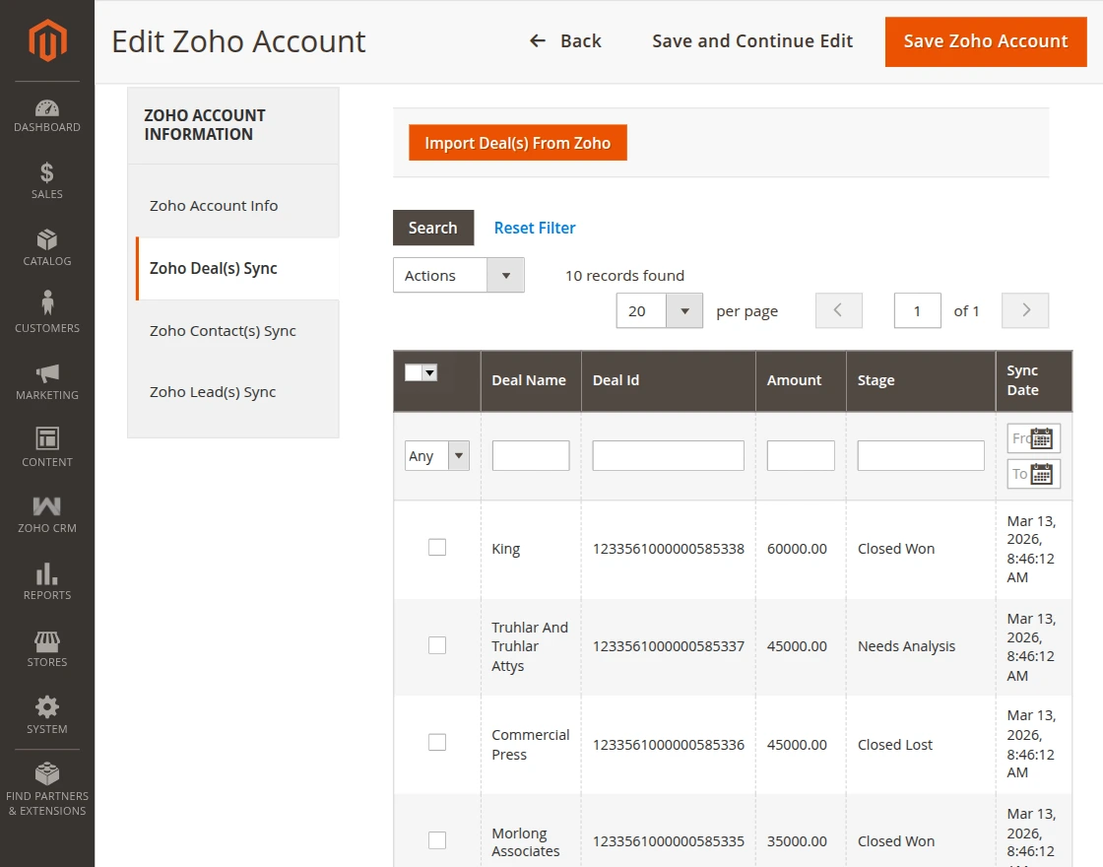Click Save and Continue Edit
The width and height of the screenshot is (1103, 867).
click(x=752, y=40)
